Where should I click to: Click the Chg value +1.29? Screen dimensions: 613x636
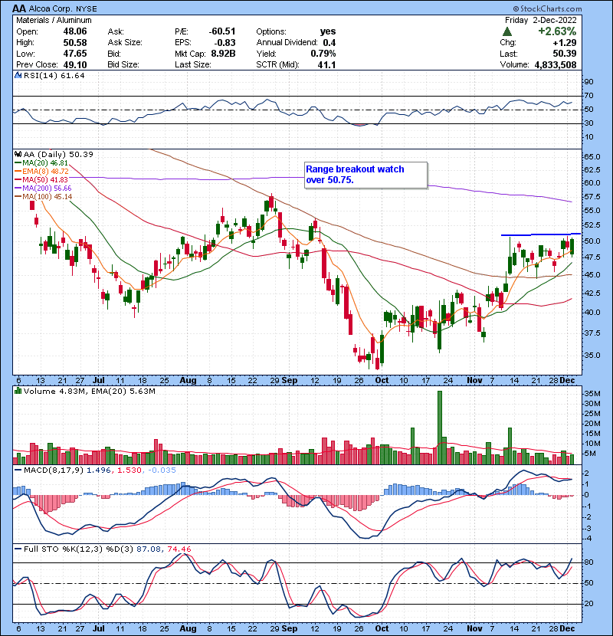pyautogui.click(x=565, y=42)
